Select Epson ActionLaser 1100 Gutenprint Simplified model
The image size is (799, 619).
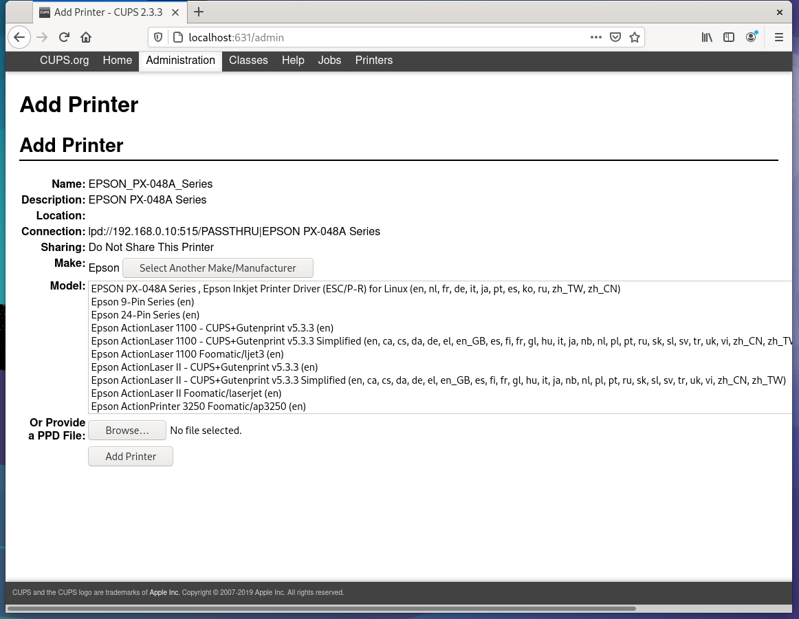click(441, 341)
